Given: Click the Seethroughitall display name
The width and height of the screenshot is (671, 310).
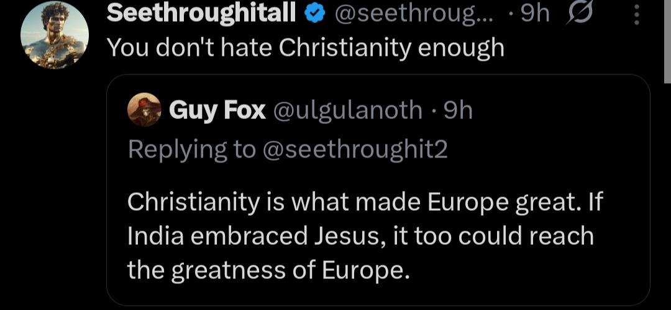Looking at the screenshot, I should point(201,13).
